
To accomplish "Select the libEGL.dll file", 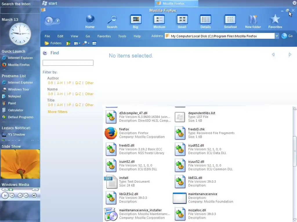I will [195, 182].
